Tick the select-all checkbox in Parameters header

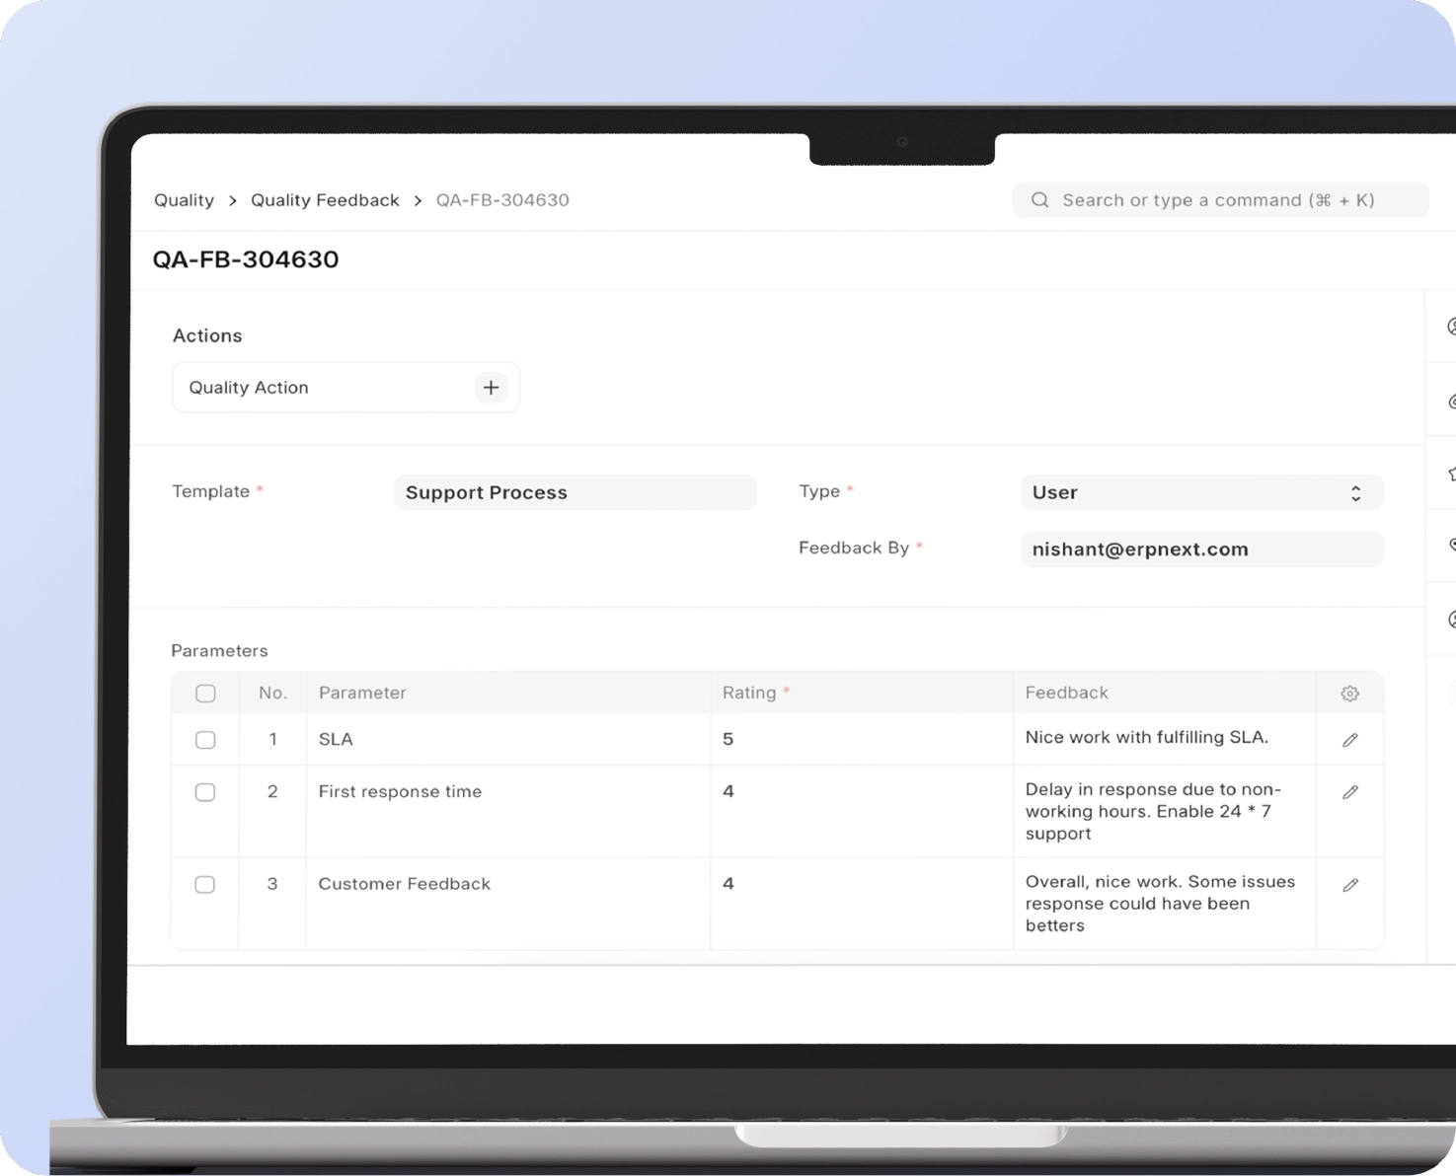[205, 694]
